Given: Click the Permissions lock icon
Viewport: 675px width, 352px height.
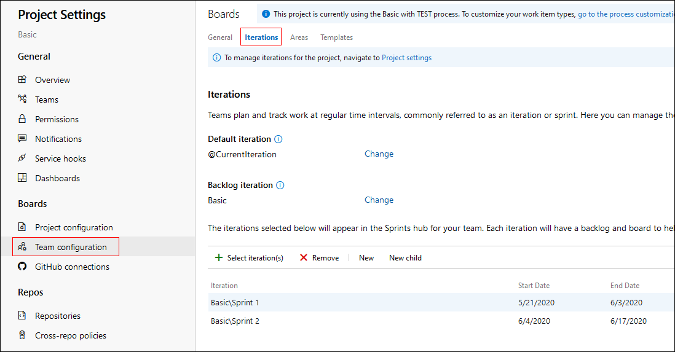Looking at the screenshot, I should (x=22, y=119).
